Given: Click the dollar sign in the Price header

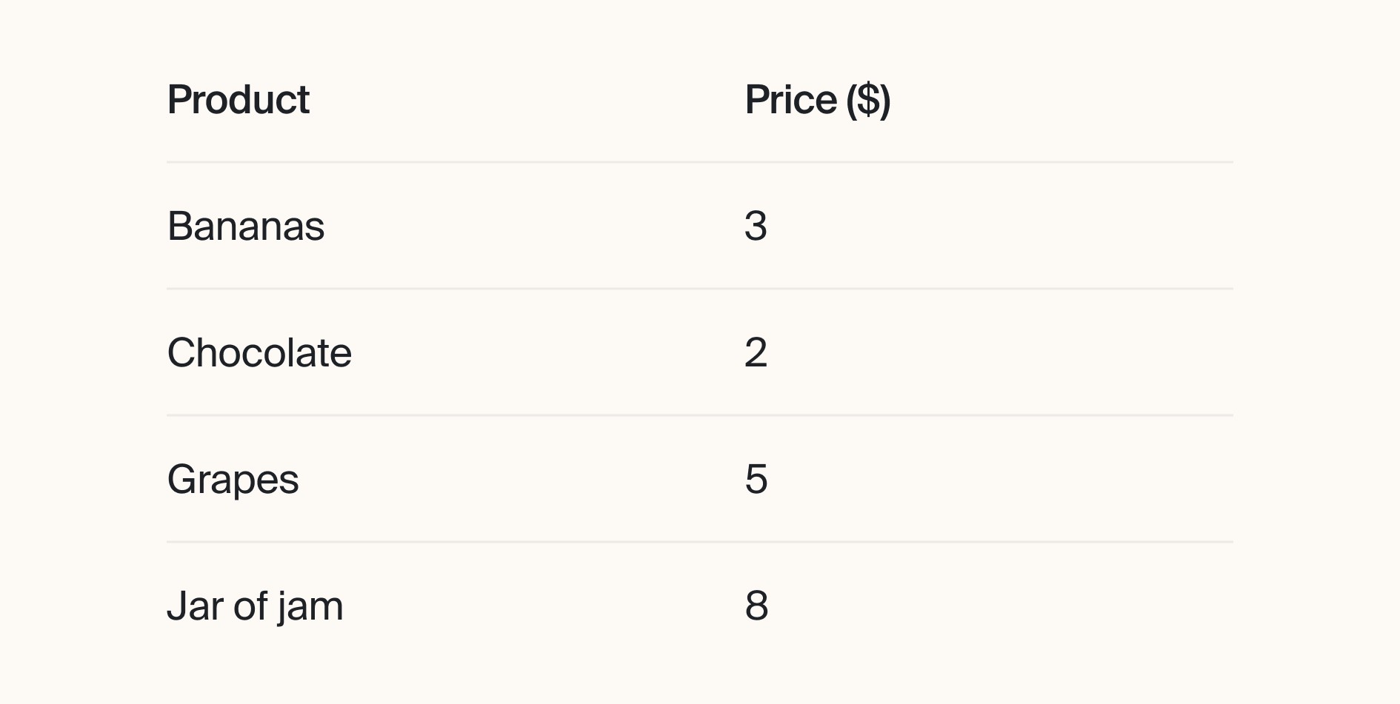Looking at the screenshot, I should click(x=868, y=100).
